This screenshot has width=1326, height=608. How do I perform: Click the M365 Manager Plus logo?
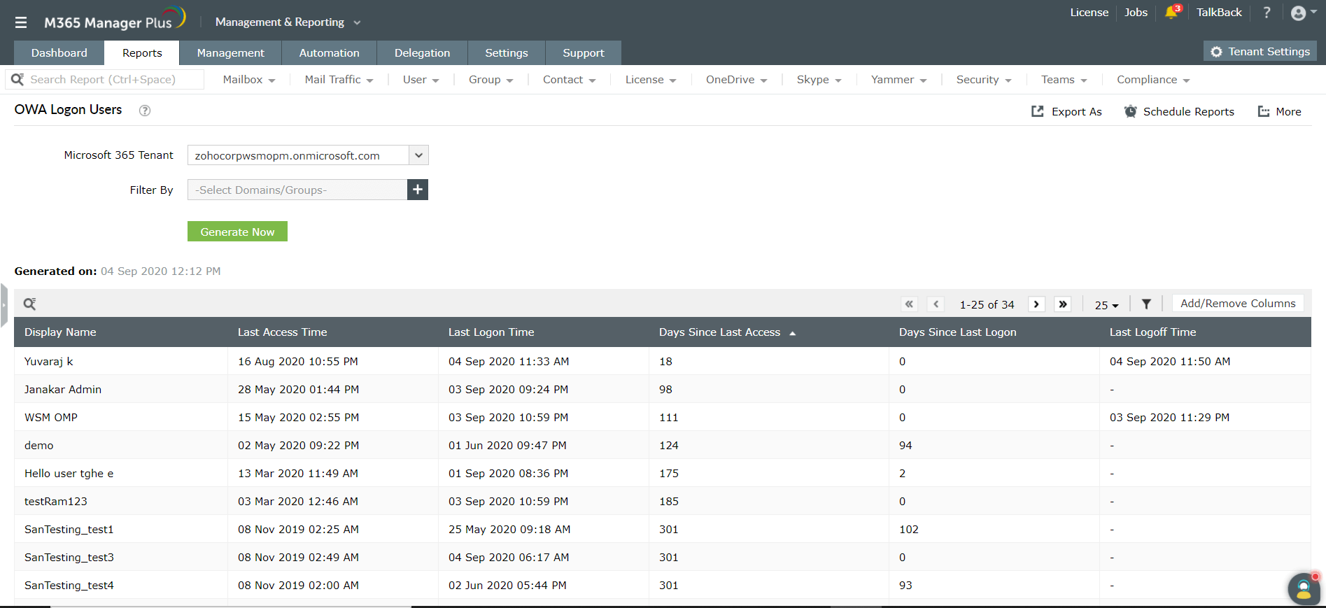click(x=115, y=20)
